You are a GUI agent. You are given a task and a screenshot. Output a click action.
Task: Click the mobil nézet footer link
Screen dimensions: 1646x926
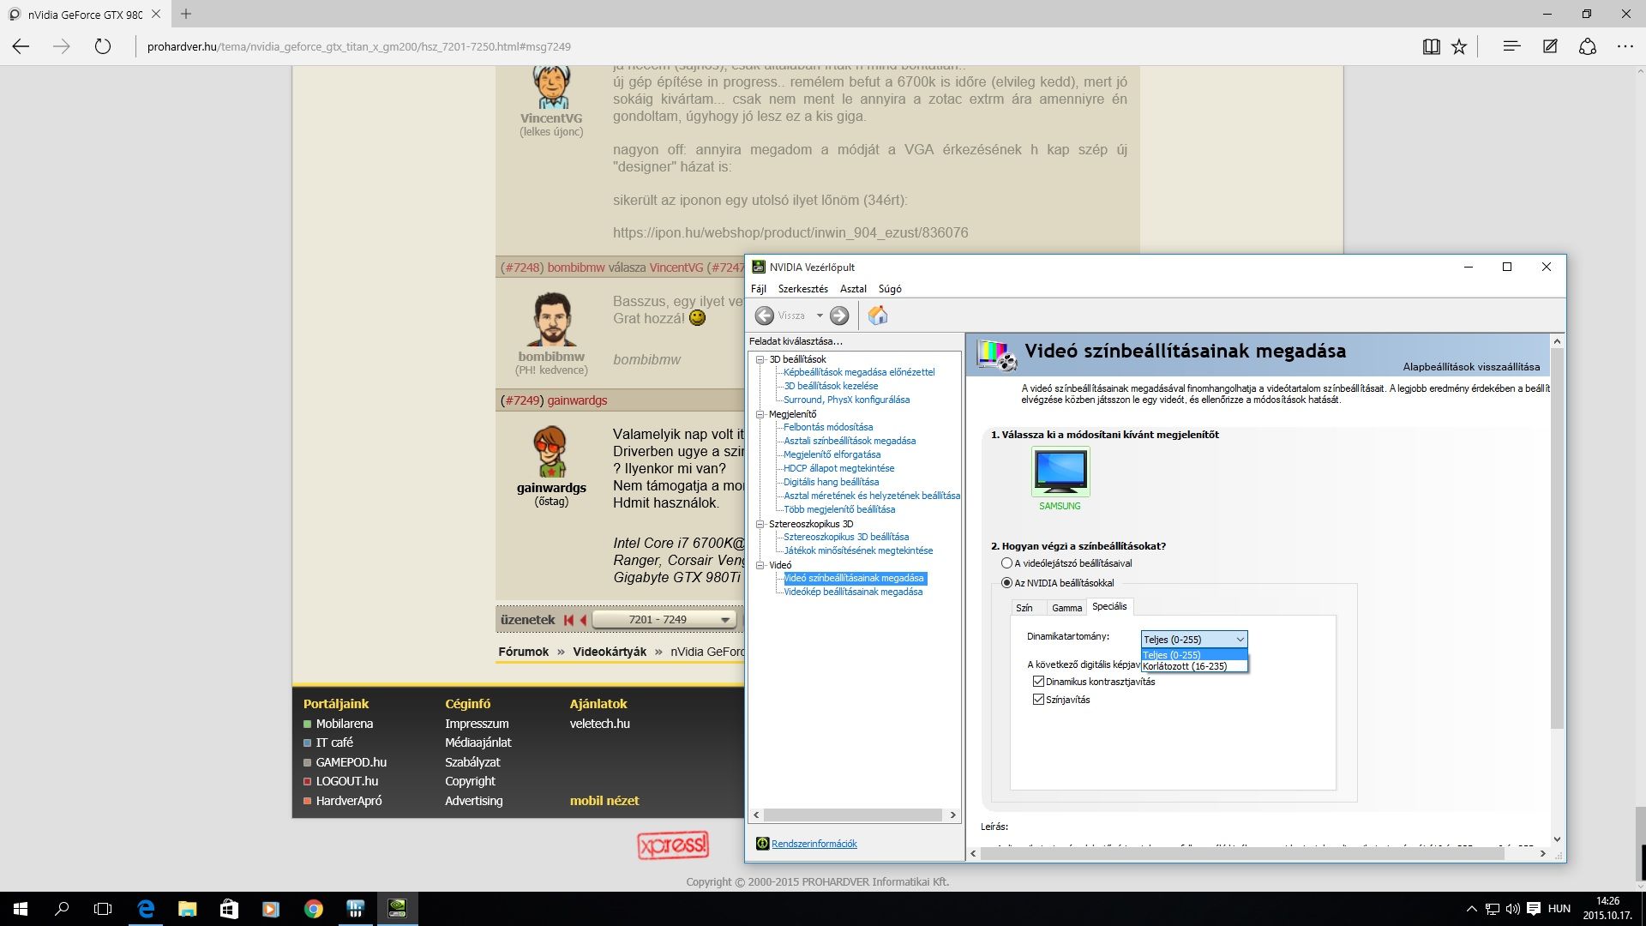coord(604,801)
